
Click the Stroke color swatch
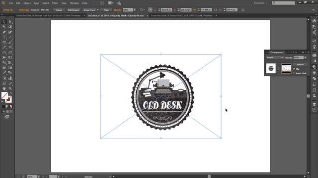8,99
